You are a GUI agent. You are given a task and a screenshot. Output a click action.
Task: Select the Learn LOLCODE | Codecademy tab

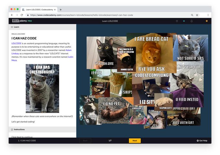(x=39, y=10)
